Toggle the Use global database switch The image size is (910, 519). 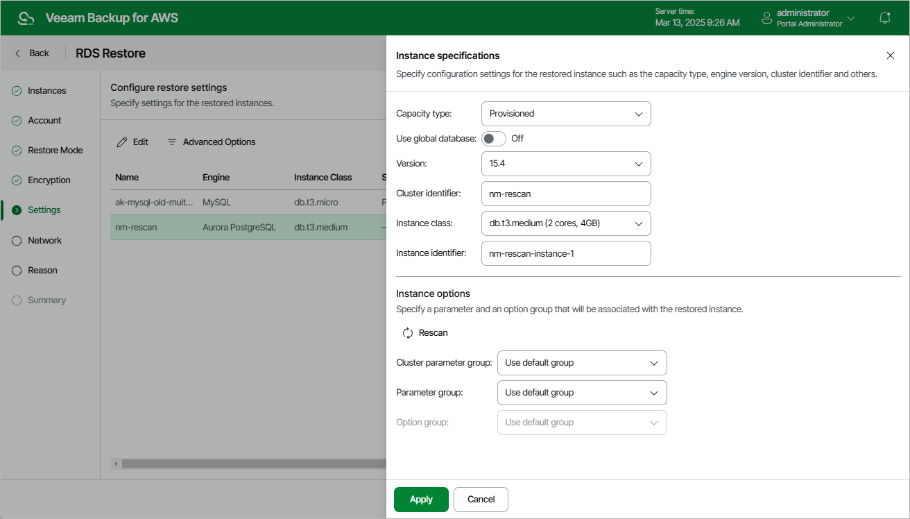coord(494,138)
